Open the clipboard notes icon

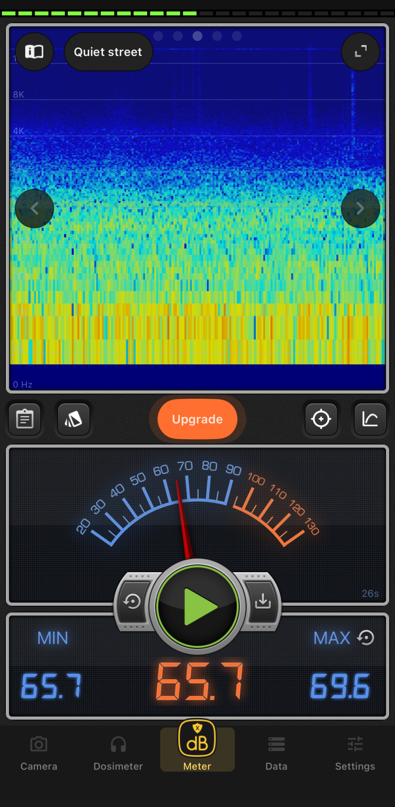pos(25,419)
